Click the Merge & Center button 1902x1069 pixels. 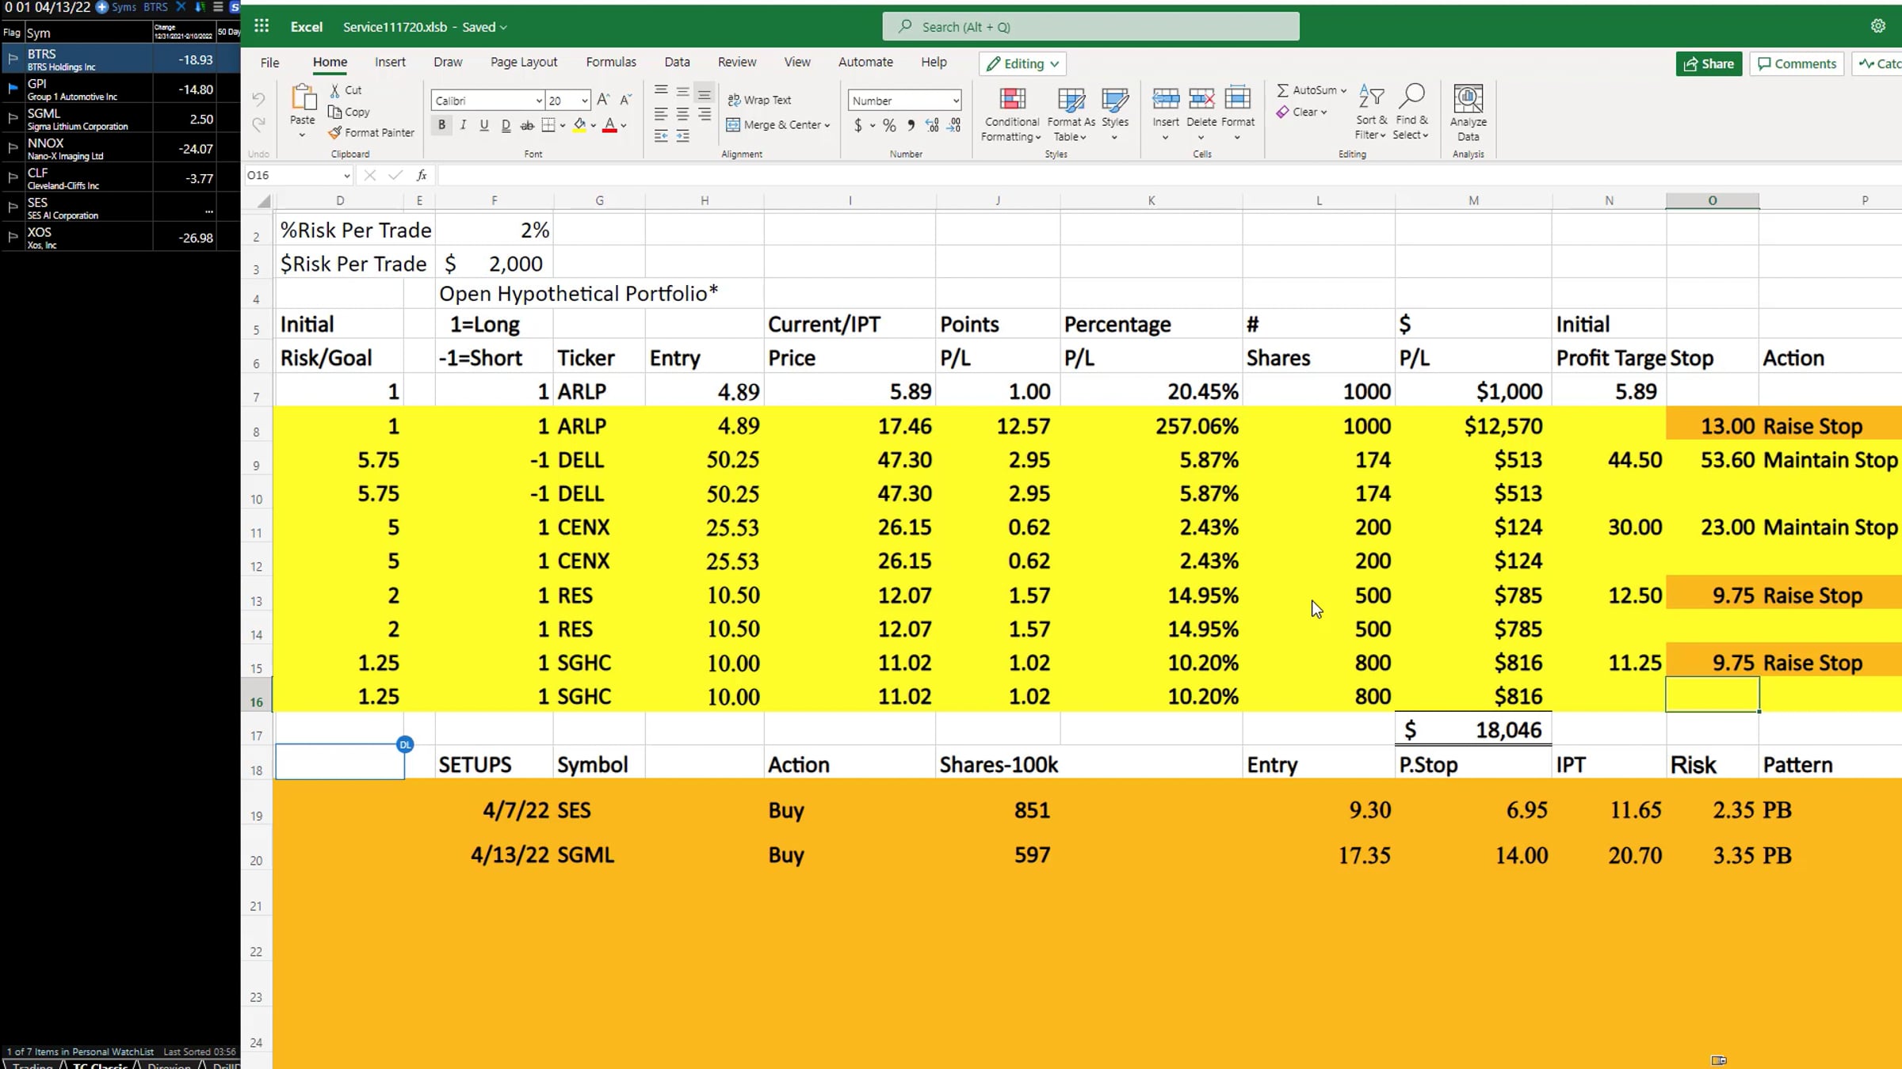coord(778,125)
